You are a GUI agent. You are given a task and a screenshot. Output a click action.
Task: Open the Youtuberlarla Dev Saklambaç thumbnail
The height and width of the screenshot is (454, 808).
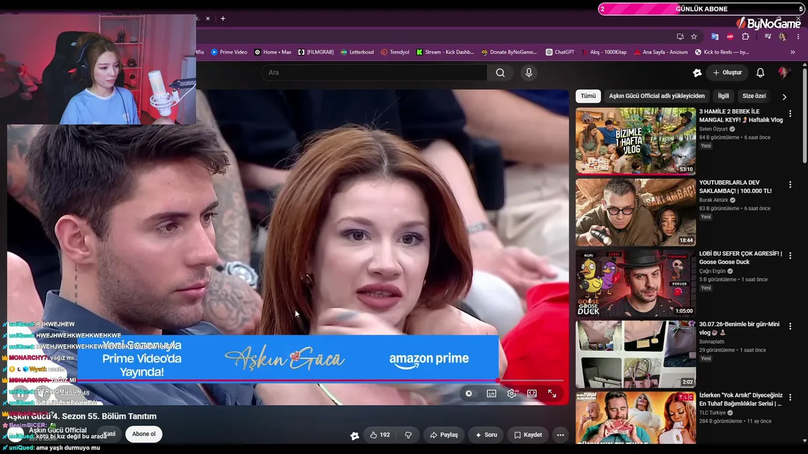636,212
